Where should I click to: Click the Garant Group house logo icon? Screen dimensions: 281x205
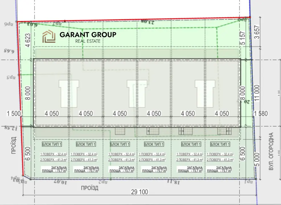click(49, 37)
